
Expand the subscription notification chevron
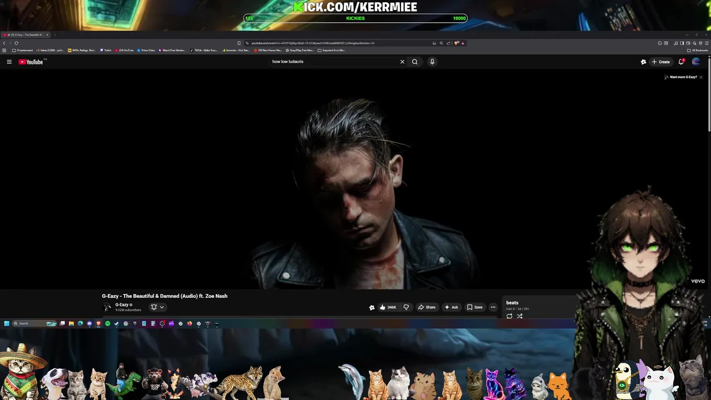click(162, 307)
